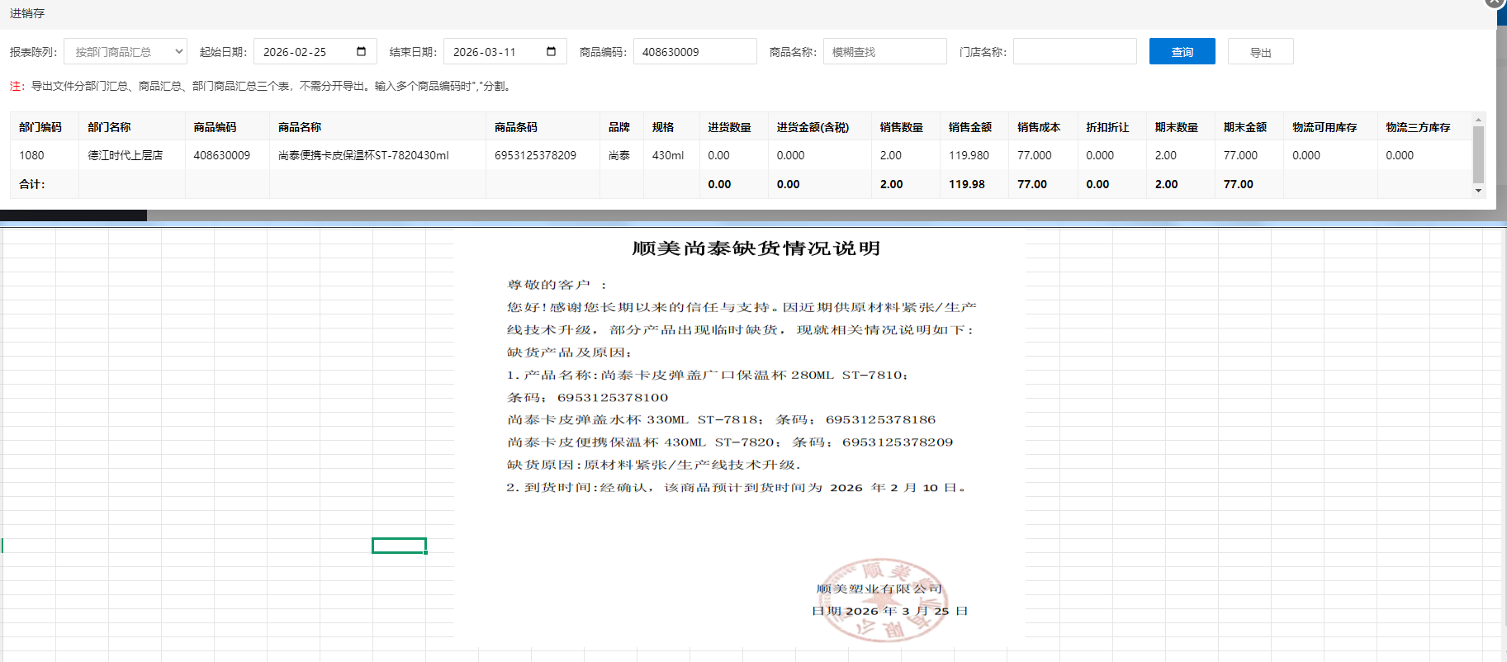Select the 德江时代上层店 row cell

[126, 155]
